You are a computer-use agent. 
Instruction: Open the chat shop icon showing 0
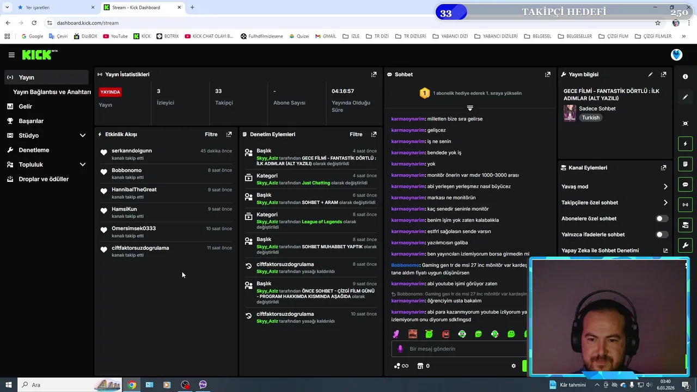click(x=424, y=366)
